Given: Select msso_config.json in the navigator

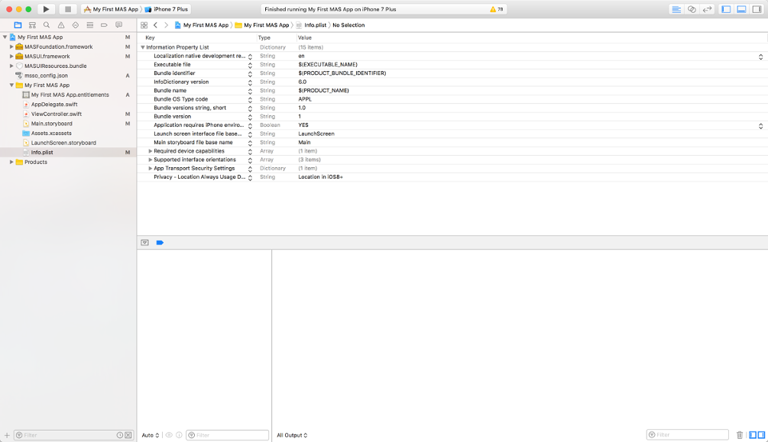Looking at the screenshot, I should point(46,76).
